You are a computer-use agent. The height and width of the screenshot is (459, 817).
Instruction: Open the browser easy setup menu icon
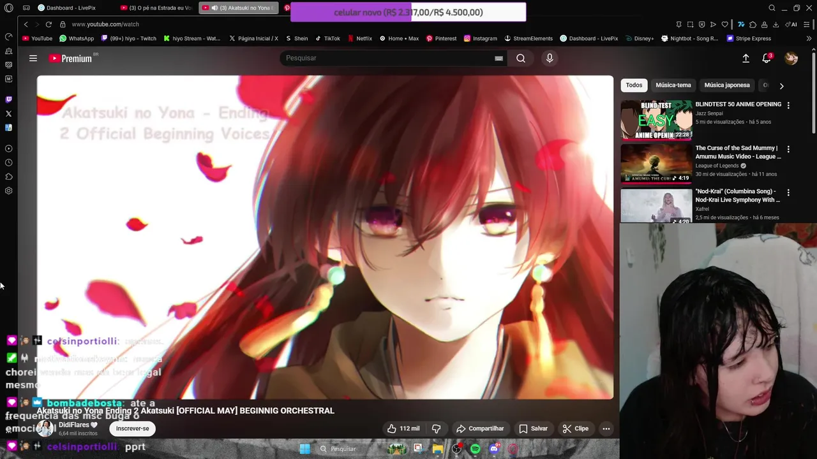(x=807, y=24)
